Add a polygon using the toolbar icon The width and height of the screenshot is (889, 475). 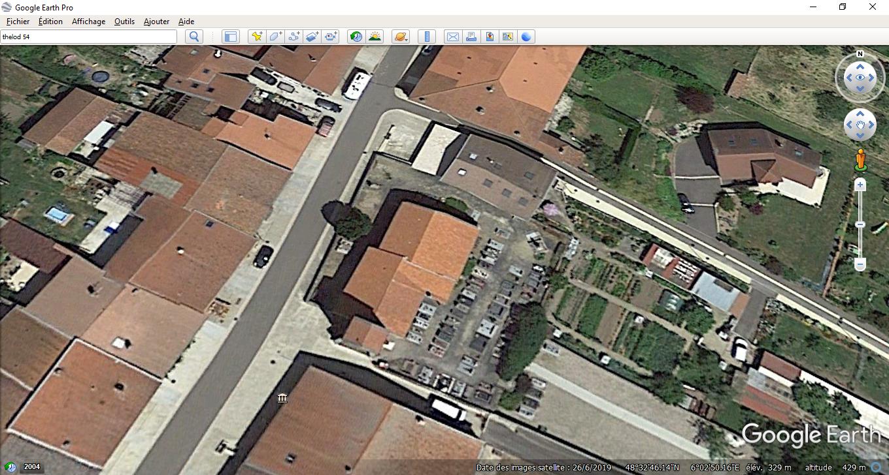(x=275, y=37)
